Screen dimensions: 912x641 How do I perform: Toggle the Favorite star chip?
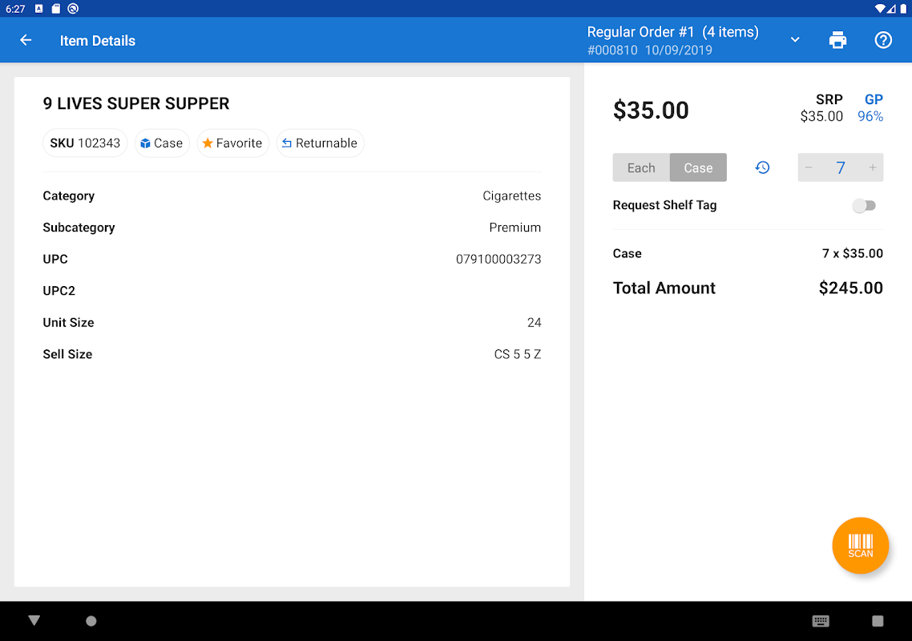[x=232, y=143]
